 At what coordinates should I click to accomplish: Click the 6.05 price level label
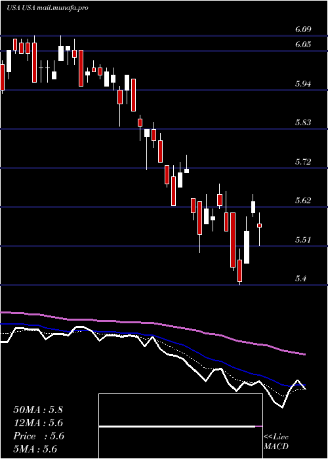pos(303,45)
